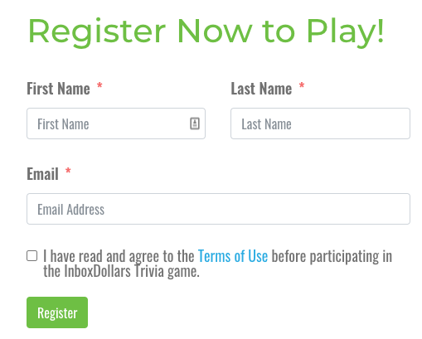Click the 'before participating in' text
Viewport: 422px width, 339px height.
click(x=332, y=257)
